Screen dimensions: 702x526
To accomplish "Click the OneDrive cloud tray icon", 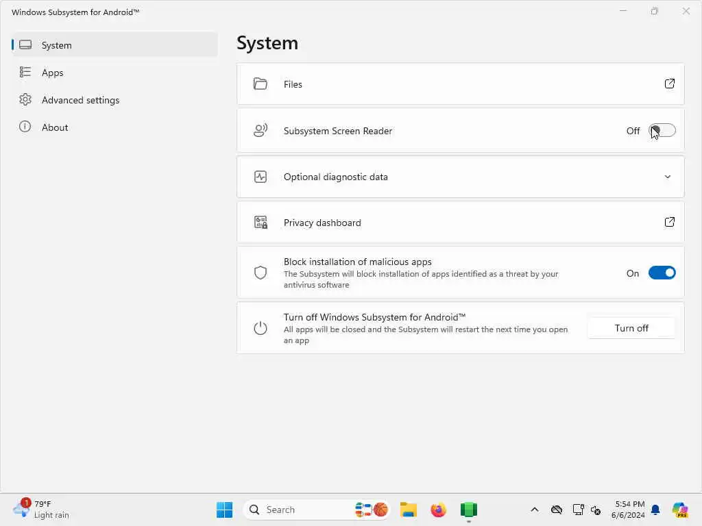I will point(557,510).
